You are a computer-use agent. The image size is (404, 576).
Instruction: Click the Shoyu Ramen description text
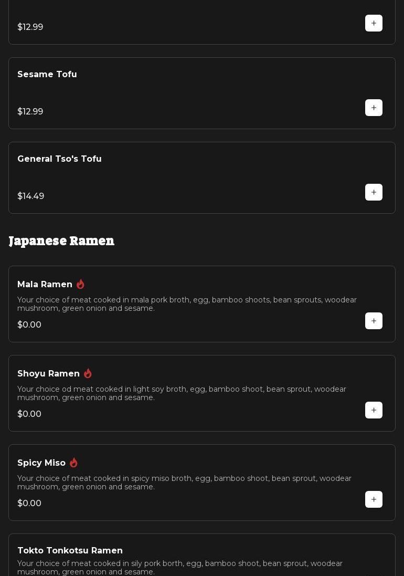[x=182, y=393]
